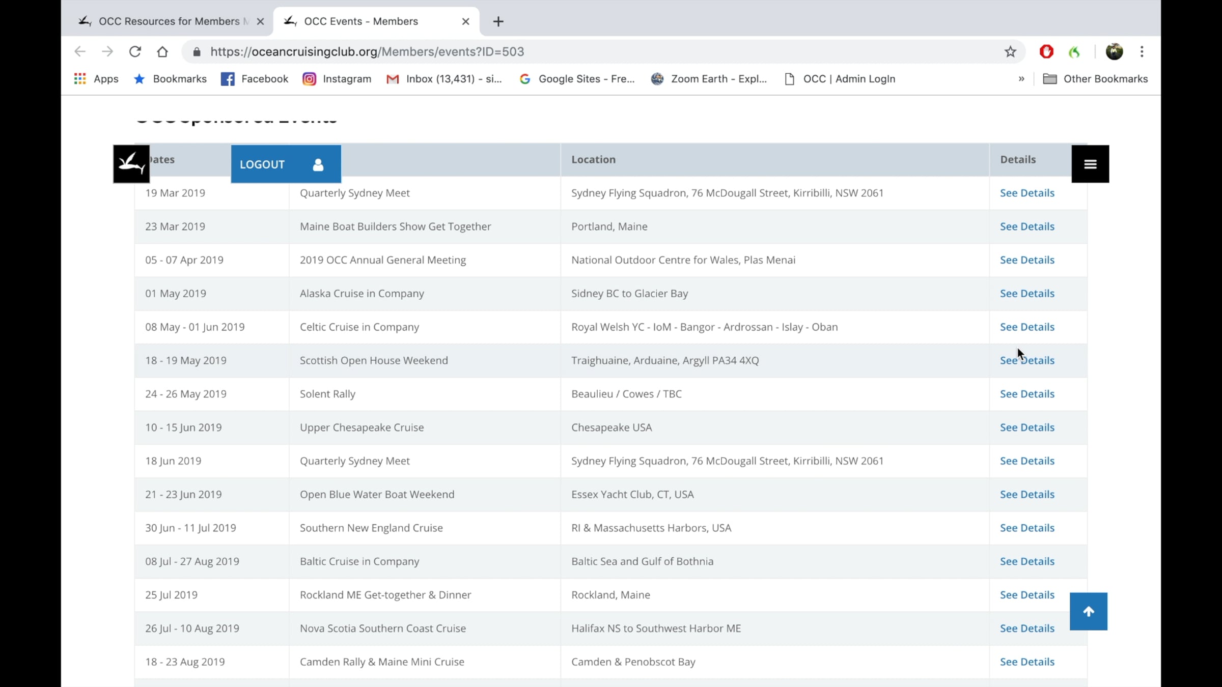Screen dimensions: 1222x687
Task: See Details for Solent Rally
Action: (x=1027, y=394)
